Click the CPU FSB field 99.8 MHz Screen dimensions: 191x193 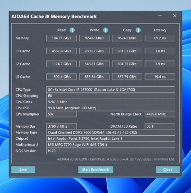point(111,108)
